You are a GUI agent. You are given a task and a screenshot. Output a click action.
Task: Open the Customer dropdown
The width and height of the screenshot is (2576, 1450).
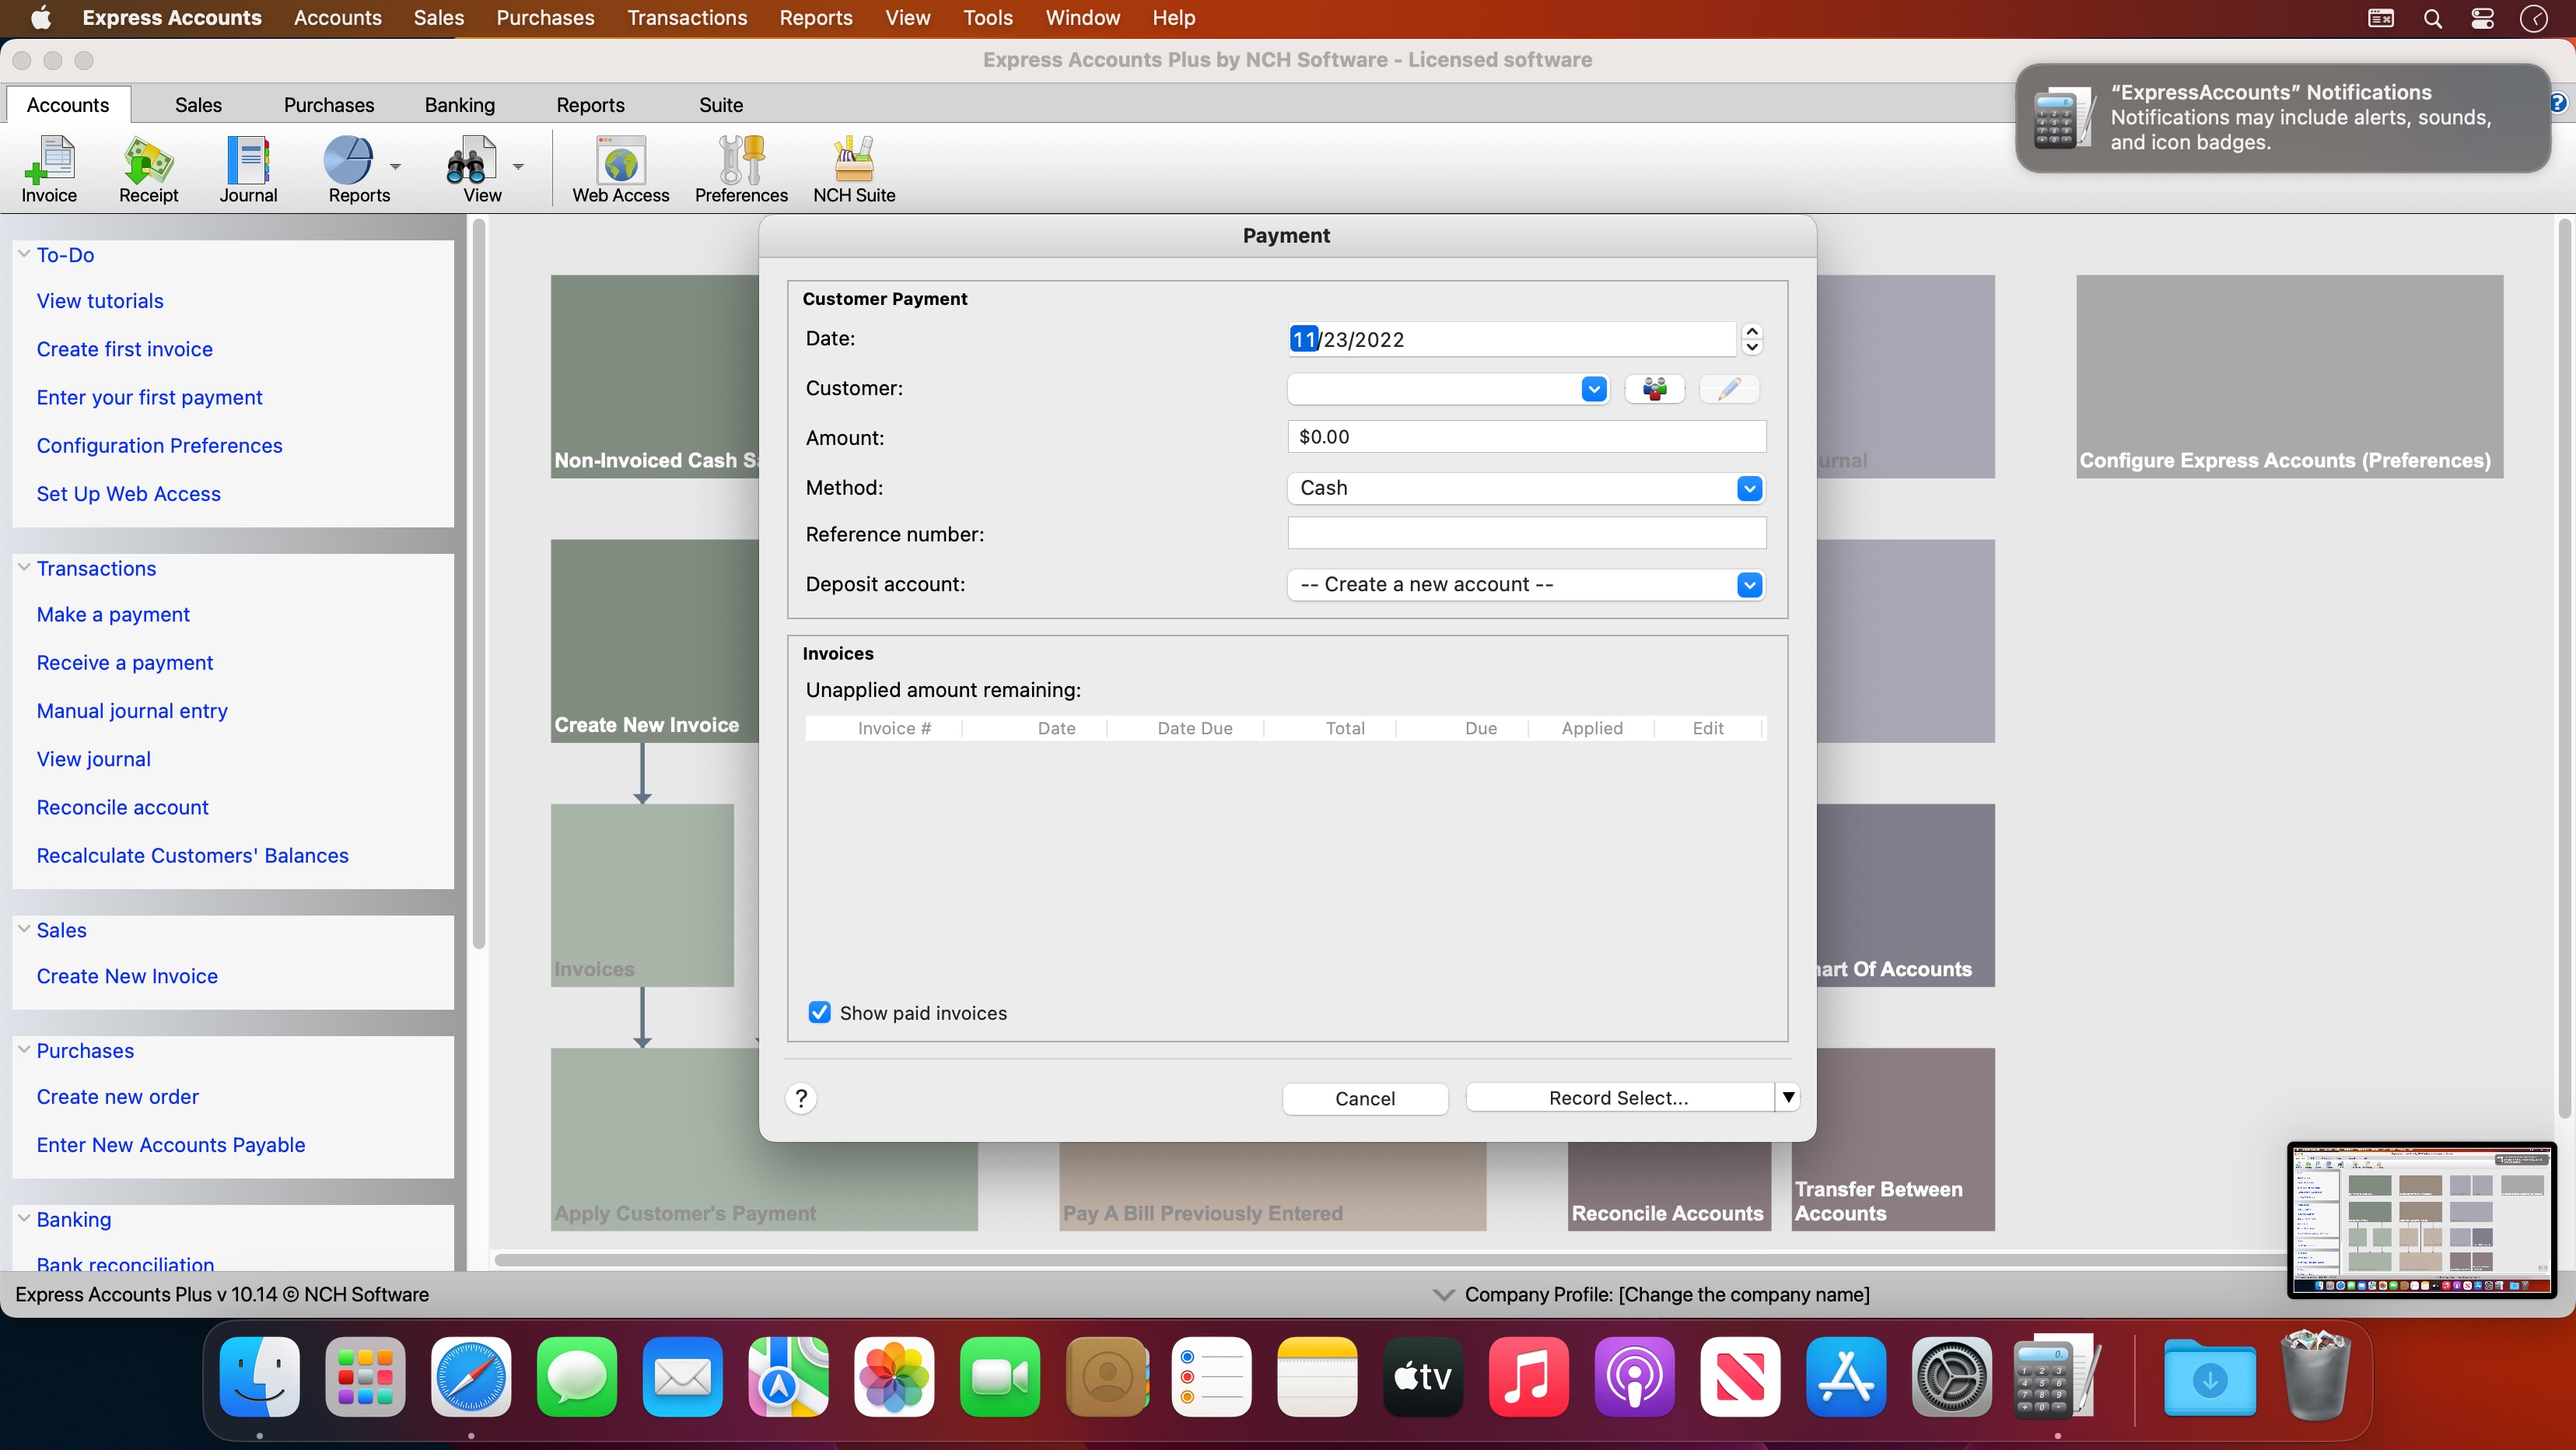click(x=1594, y=388)
